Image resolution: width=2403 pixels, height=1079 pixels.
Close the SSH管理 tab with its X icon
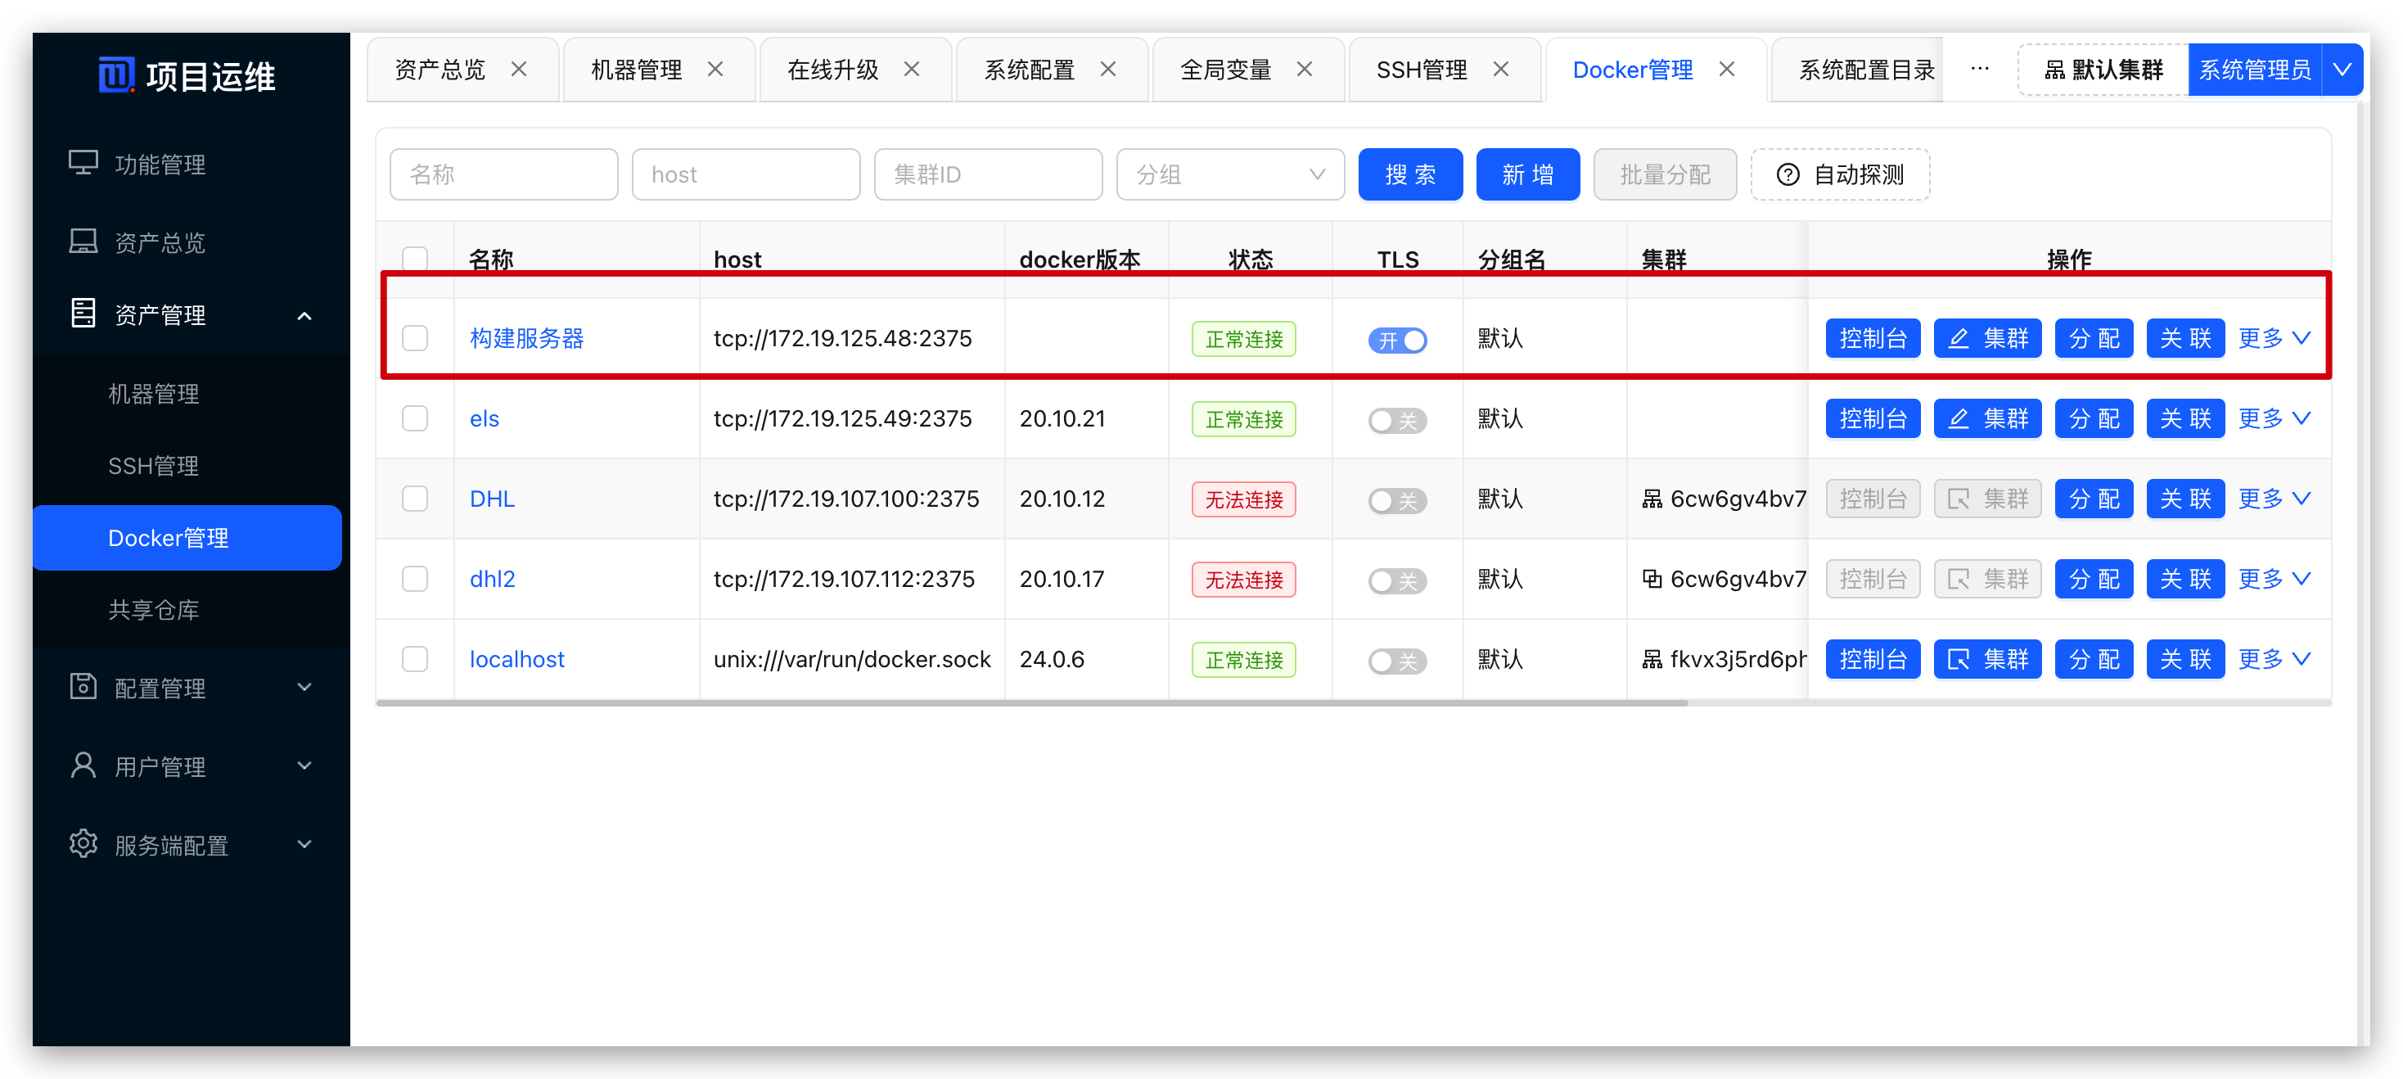pyautogui.click(x=1500, y=69)
